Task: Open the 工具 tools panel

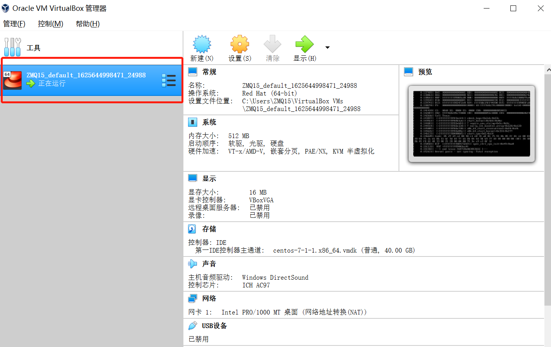Action: (x=23, y=47)
